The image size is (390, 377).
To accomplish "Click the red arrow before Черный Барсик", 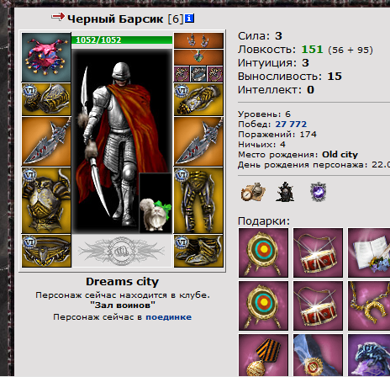I will (x=58, y=17).
